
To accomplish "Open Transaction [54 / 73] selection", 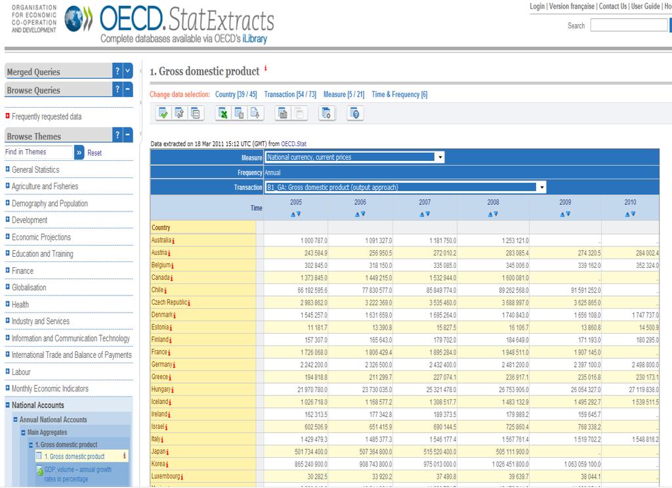I will pyautogui.click(x=290, y=95).
